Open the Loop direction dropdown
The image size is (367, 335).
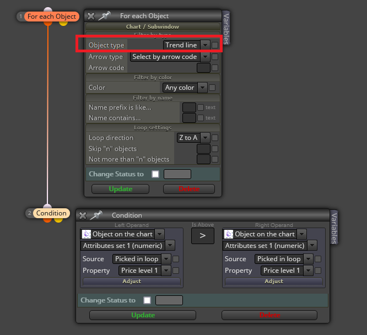(193, 138)
